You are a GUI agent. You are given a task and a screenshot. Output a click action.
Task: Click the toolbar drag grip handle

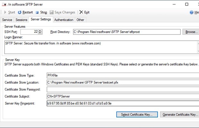tap(1, 12)
